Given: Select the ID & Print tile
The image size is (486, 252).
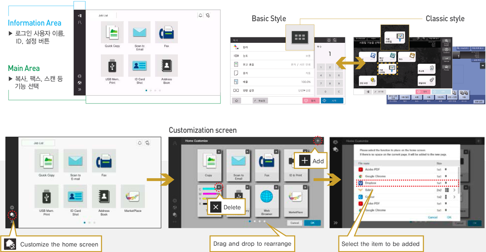Looking at the screenshot, I should (296, 164).
